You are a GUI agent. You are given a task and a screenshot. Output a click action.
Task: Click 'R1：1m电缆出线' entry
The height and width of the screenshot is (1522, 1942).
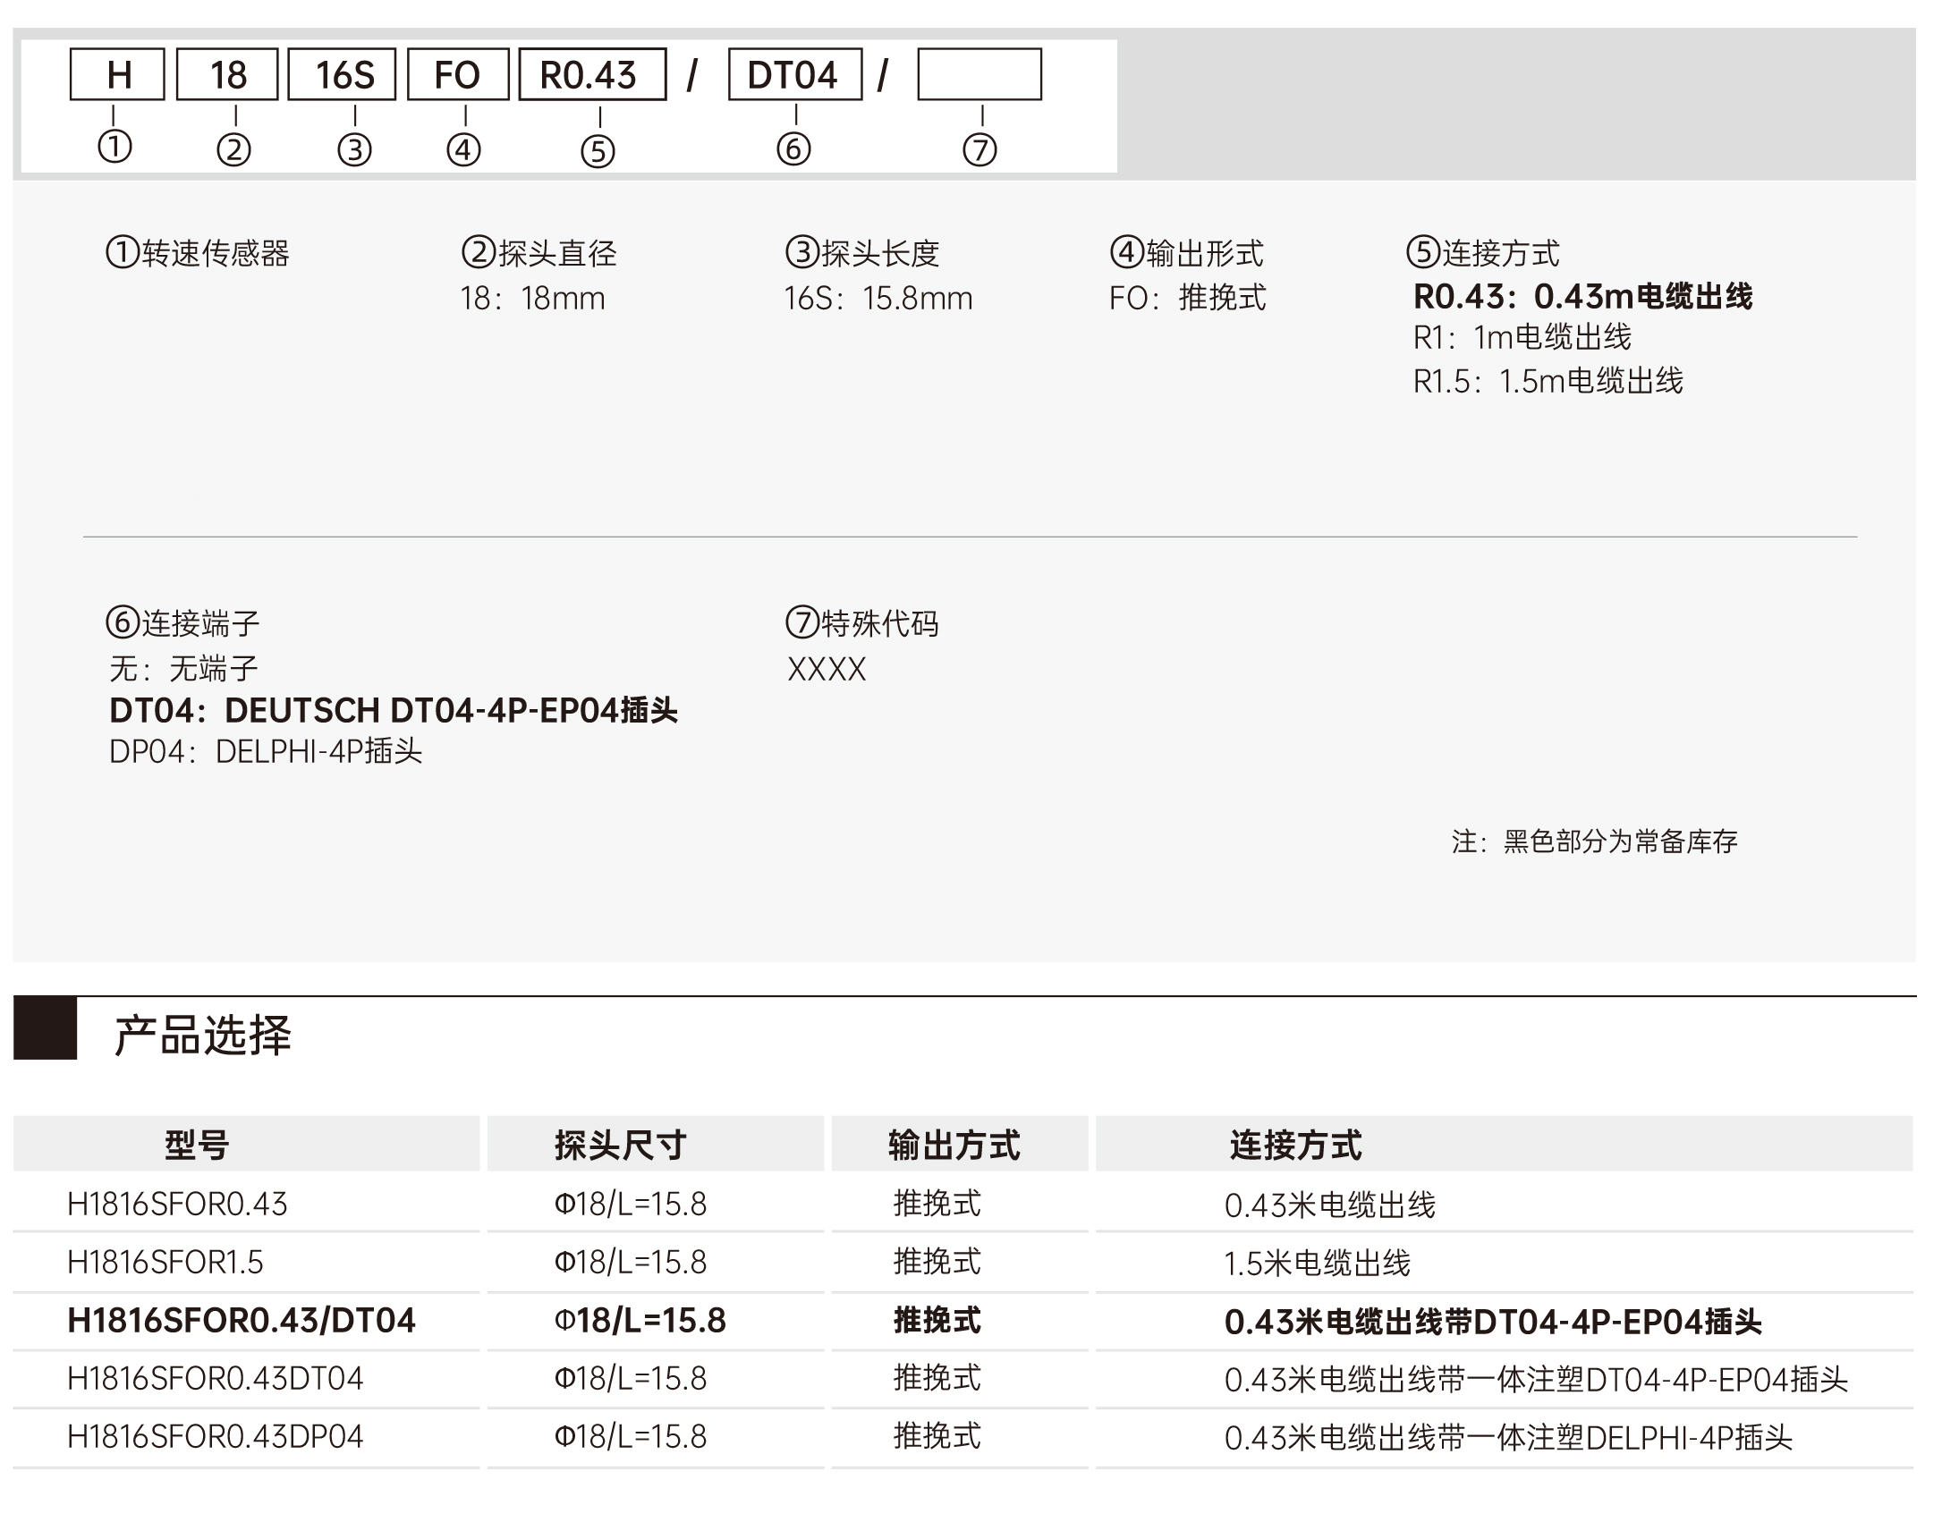pyautogui.click(x=1522, y=338)
